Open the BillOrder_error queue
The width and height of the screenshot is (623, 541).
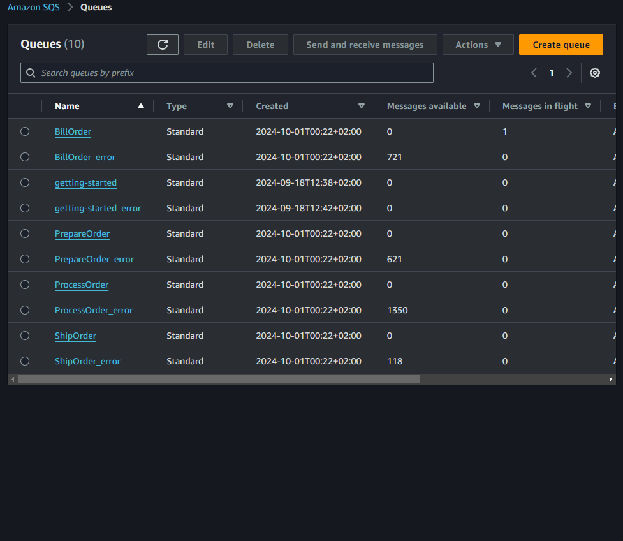click(x=85, y=157)
